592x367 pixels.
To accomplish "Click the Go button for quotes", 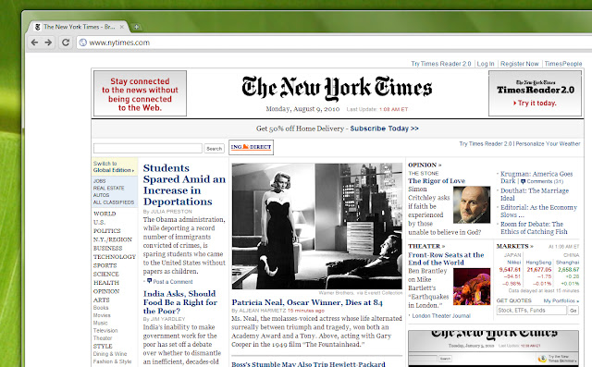I will (x=573, y=311).
